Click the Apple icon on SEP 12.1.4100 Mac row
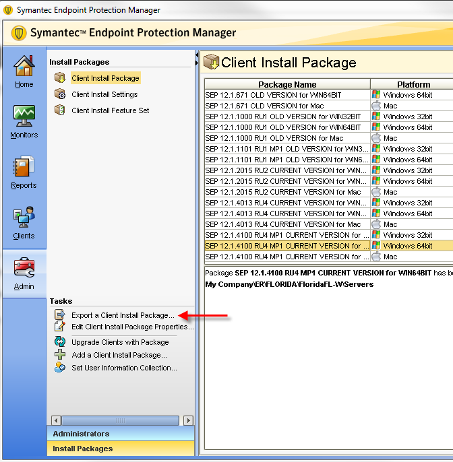Screen dimensions: 453x462 click(376, 257)
